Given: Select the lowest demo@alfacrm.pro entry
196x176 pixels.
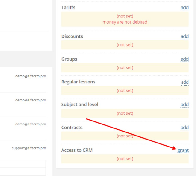Looking at the screenshot, I should pyautogui.click(x=31, y=124).
